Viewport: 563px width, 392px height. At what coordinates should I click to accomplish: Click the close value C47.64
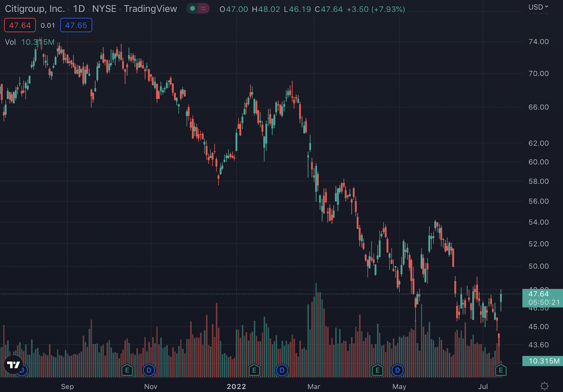pyautogui.click(x=329, y=9)
